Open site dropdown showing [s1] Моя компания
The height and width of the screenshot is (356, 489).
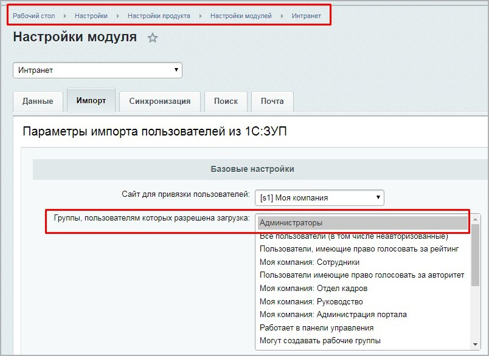(320, 198)
